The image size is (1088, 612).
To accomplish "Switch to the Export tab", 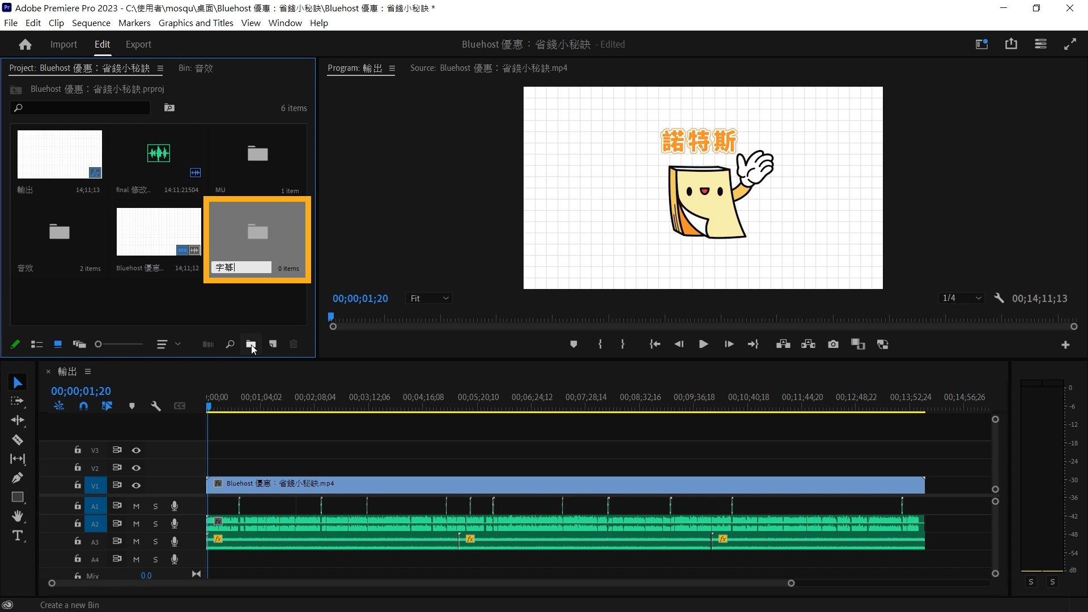I will tap(138, 44).
